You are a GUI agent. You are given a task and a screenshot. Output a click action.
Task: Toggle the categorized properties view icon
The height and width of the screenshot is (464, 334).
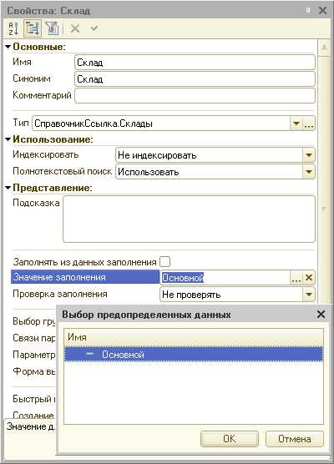click(33, 28)
